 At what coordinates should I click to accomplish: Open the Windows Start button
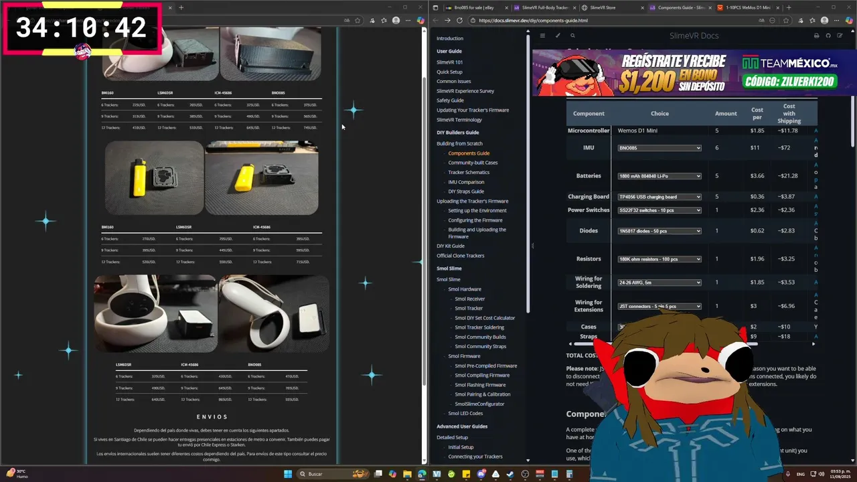point(288,474)
